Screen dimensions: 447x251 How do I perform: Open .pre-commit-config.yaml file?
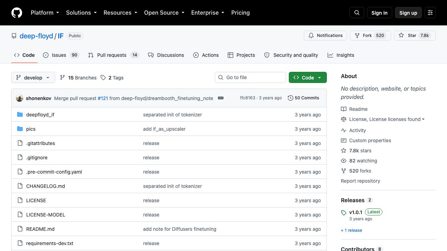point(54,172)
